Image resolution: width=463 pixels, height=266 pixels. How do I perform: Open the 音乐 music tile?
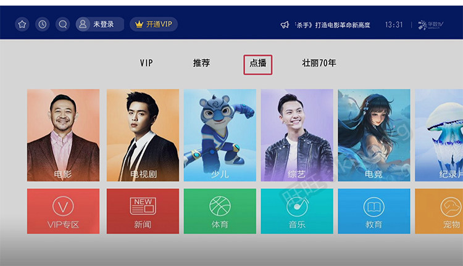click(297, 212)
